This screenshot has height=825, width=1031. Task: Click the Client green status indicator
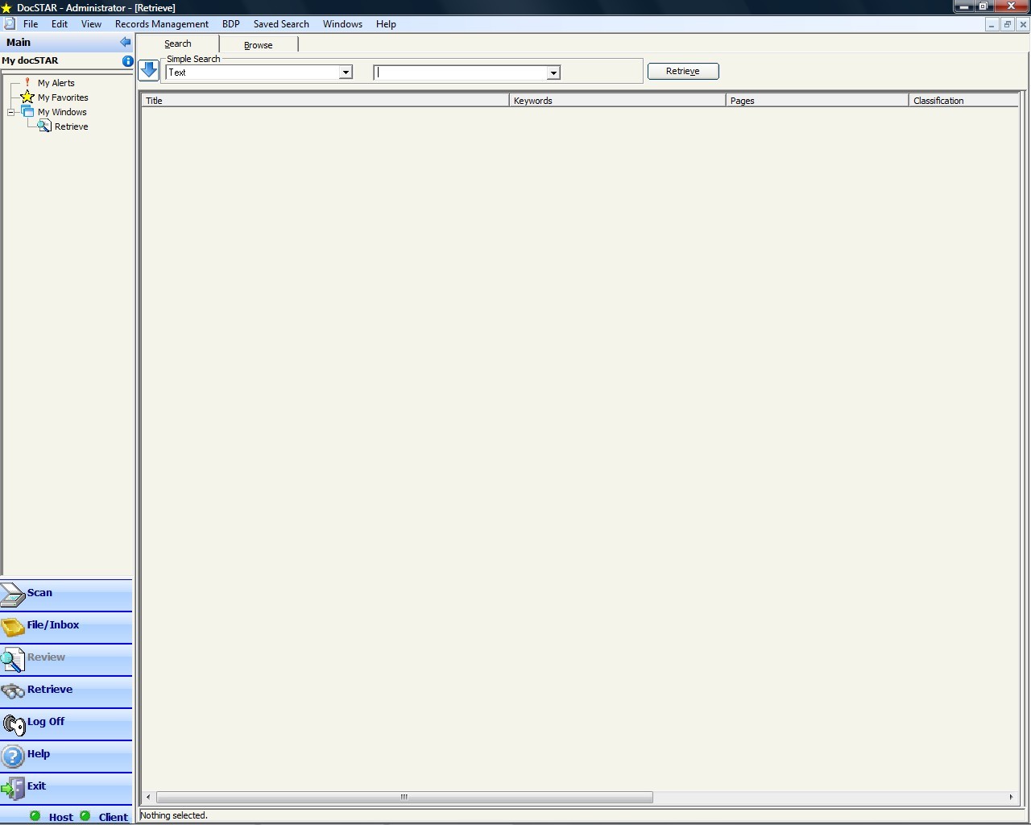[85, 816]
